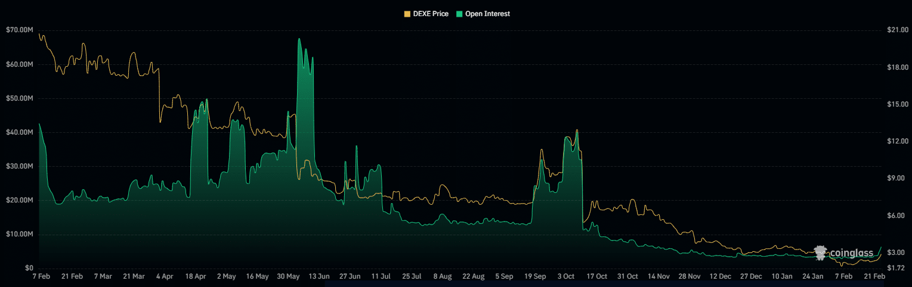Click the 19 Sep date axis label
This screenshot has width=912, height=287.
click(x=535, y=277)
